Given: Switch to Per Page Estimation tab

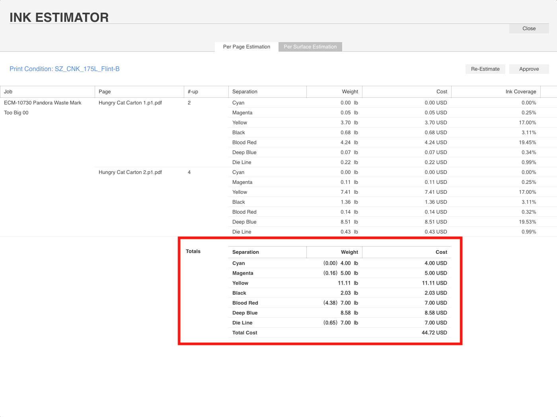Looking at the screenshot, I should pyautogui.click(x=246, y=47).
